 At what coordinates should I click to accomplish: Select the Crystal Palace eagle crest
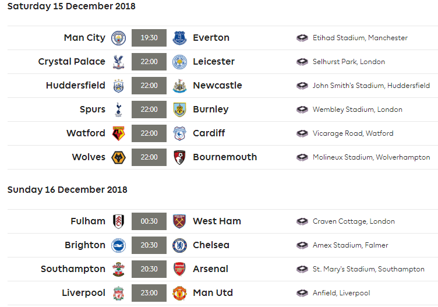point(118,62)
